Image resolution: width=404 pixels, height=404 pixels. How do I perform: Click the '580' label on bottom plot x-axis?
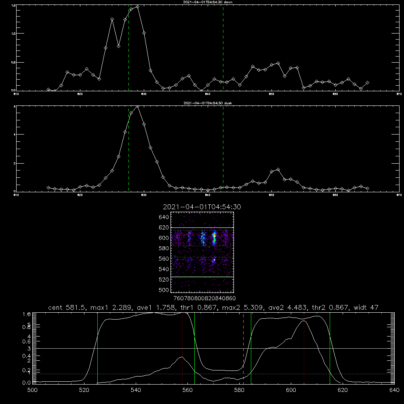pos(239,390)
